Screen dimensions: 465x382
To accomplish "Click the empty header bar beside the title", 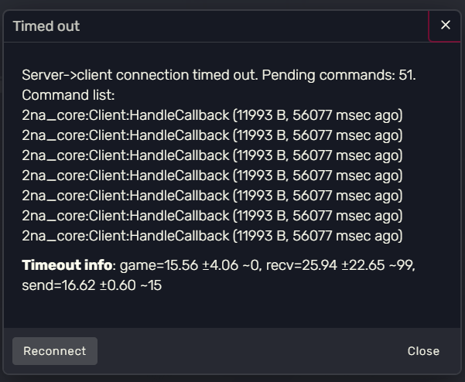I will (252, 26).
